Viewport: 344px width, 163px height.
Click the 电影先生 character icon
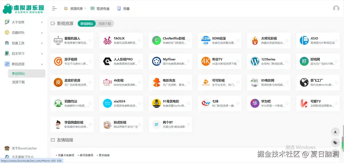tap(157, 82)
